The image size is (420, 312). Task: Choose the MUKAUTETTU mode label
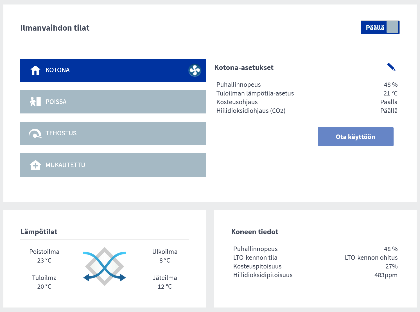coord(65,165)
